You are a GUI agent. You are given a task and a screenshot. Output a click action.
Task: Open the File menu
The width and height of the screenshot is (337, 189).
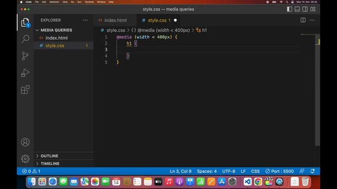click(37, 2)
